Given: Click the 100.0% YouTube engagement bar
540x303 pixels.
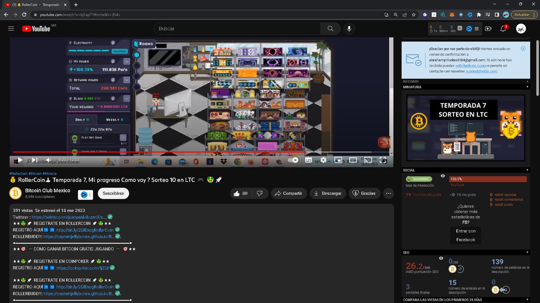Looking at the screenshot, I should [x=488, y=179].
